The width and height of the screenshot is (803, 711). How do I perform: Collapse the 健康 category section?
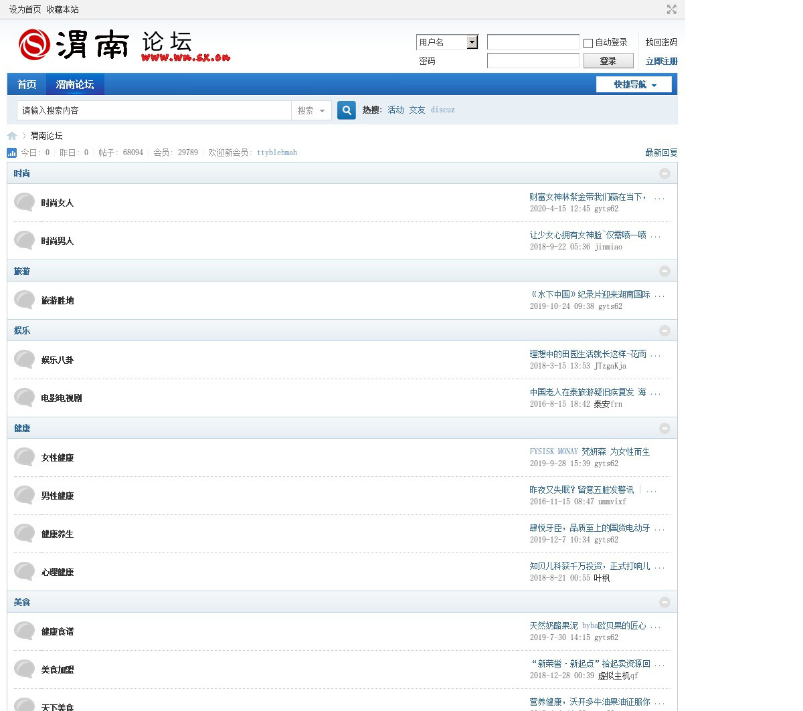664,428
